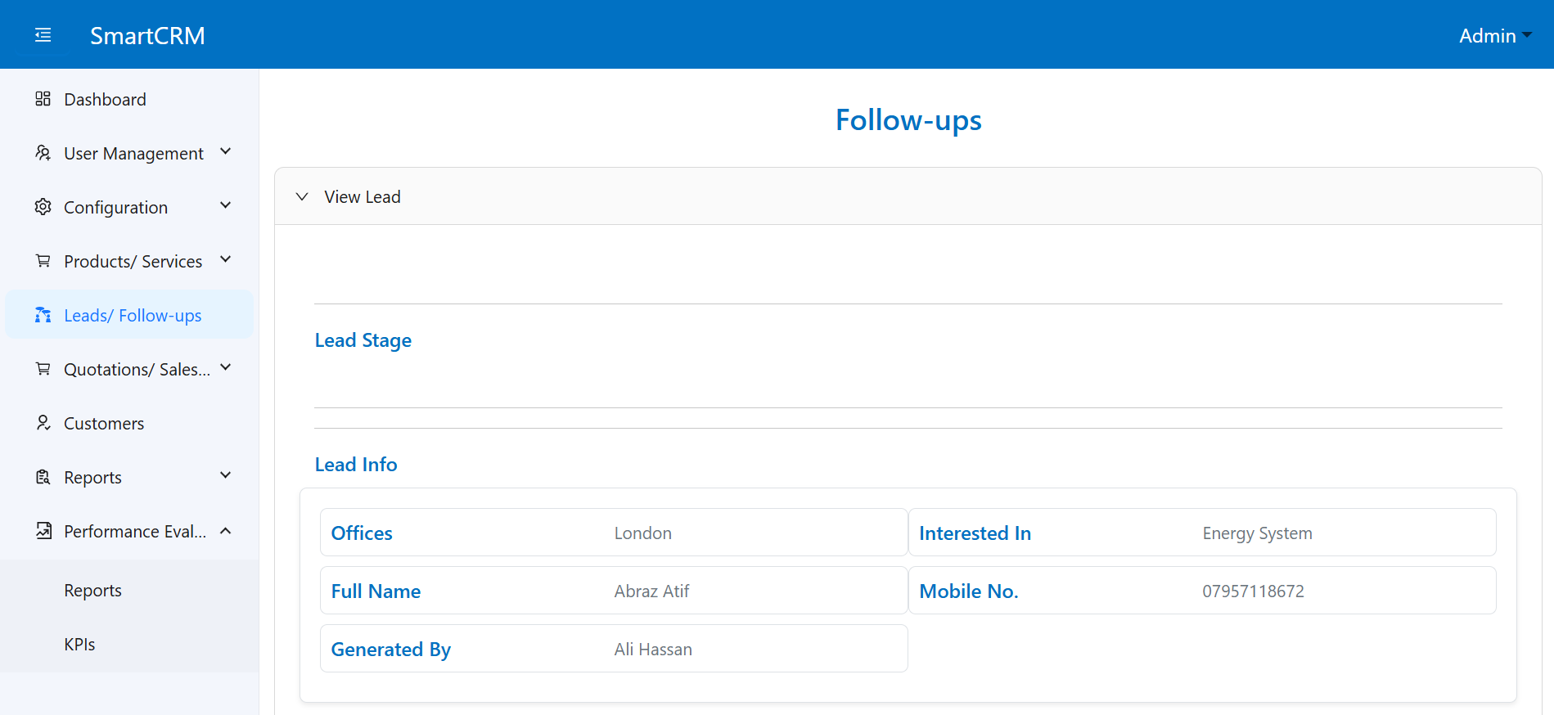1554x715 pixels.
Task: Click the Generated By value Ali Hassan
Action: (x=653, y=650)
